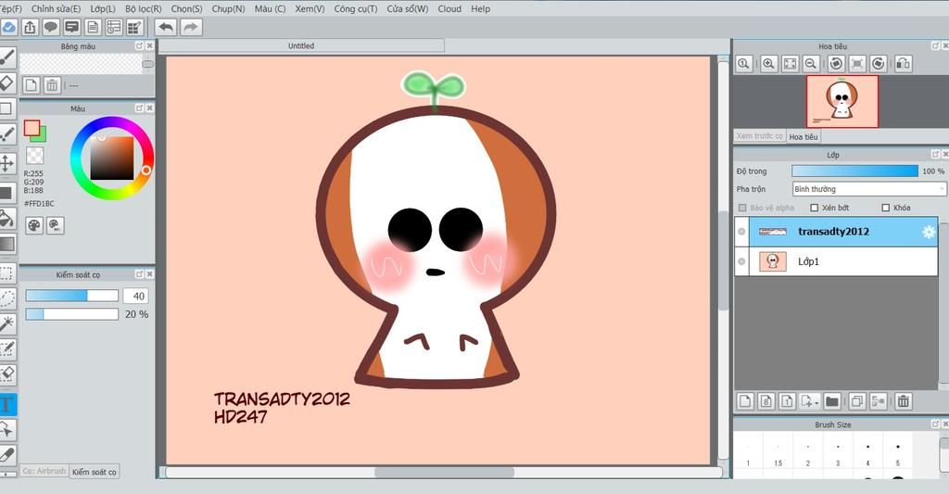Select the Text tool
949x494 pixels.
pyautogui.click(x=6, y=404)
